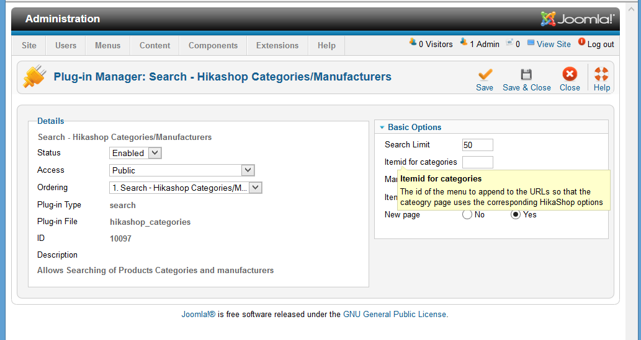Viewport: 641px width, 340px height.
Task: Click the New page label
Action: click(x=402, y=214)
